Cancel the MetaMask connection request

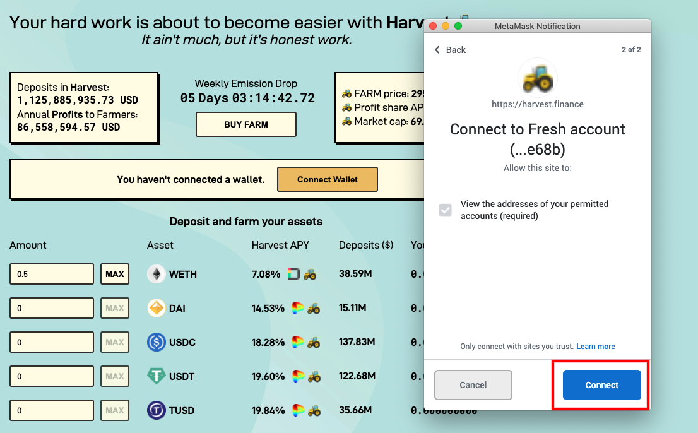(x=473, y=385)
